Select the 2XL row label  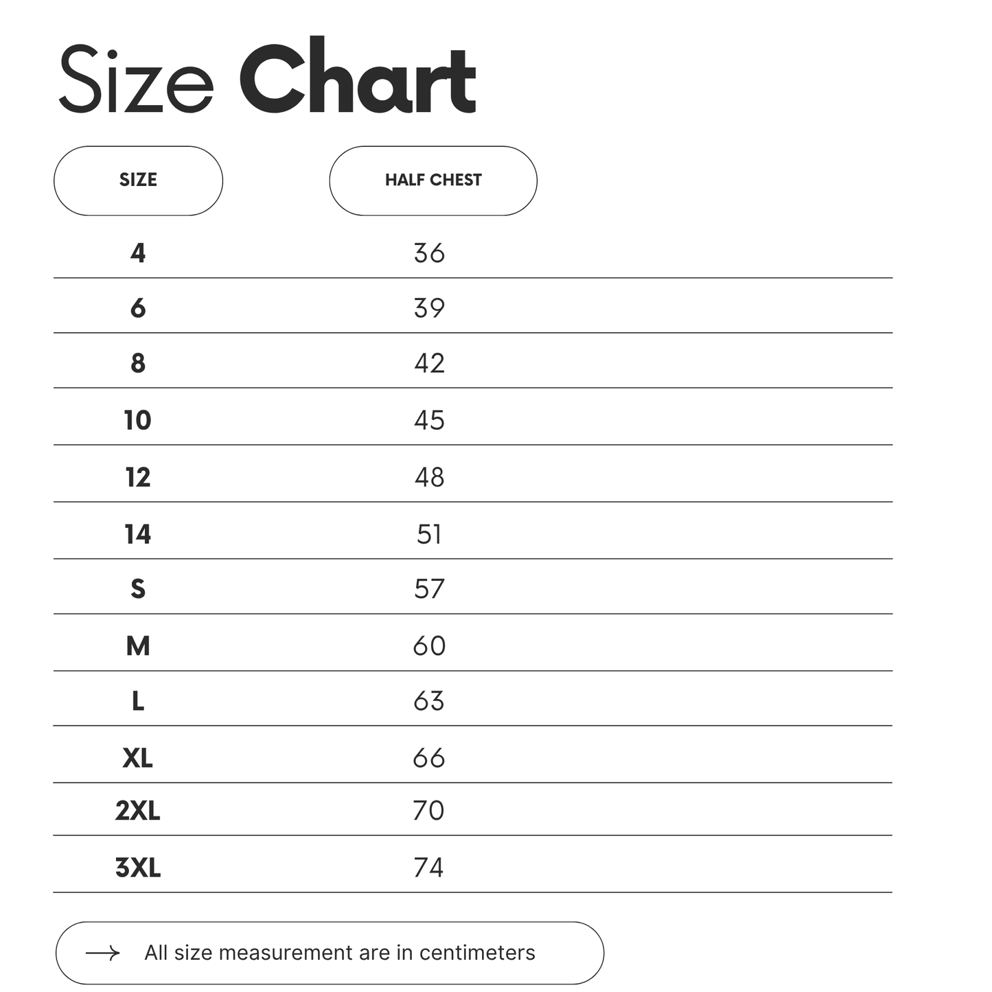137,811
